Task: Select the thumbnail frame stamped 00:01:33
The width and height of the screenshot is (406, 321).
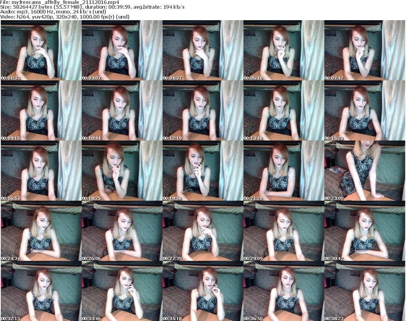Action: click(41, 50)
